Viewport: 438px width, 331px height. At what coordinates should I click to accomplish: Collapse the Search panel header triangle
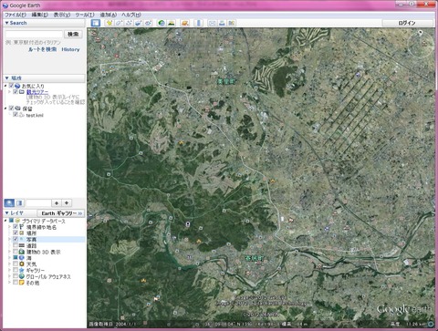[6, 23]
